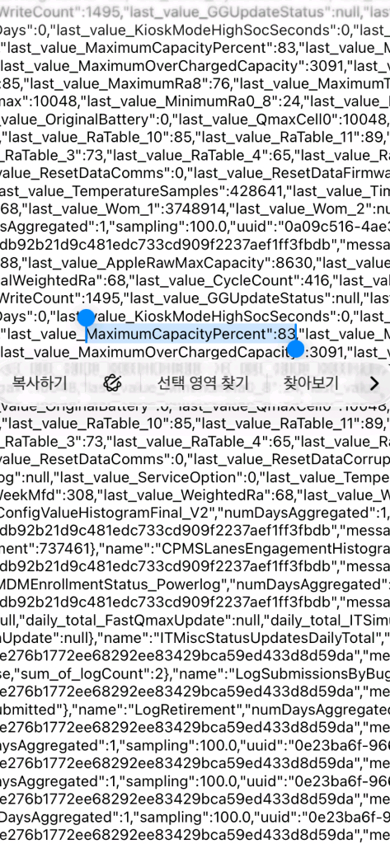Tap last_value_TemperatureSamples 428641 text
Screen dimensions: 390x844
click(128, 190)
